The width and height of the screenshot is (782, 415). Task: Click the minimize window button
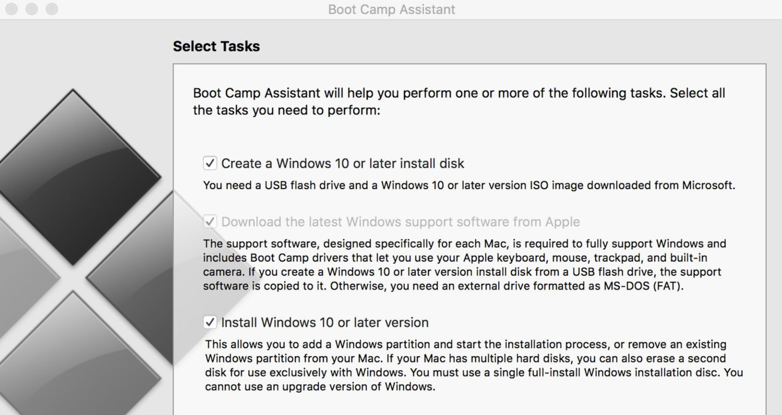(32, 9)
